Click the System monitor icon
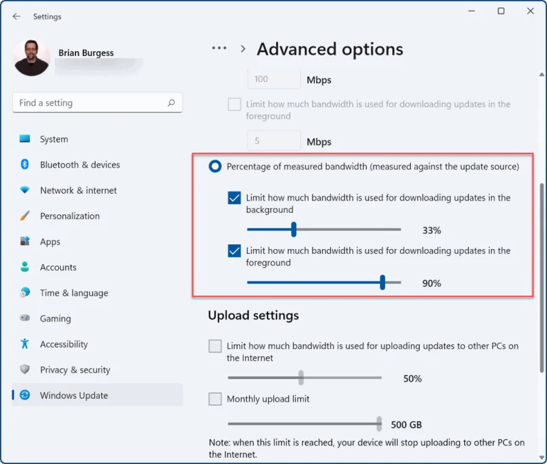This screenshot has width=547, height=464. click(25, 139)
